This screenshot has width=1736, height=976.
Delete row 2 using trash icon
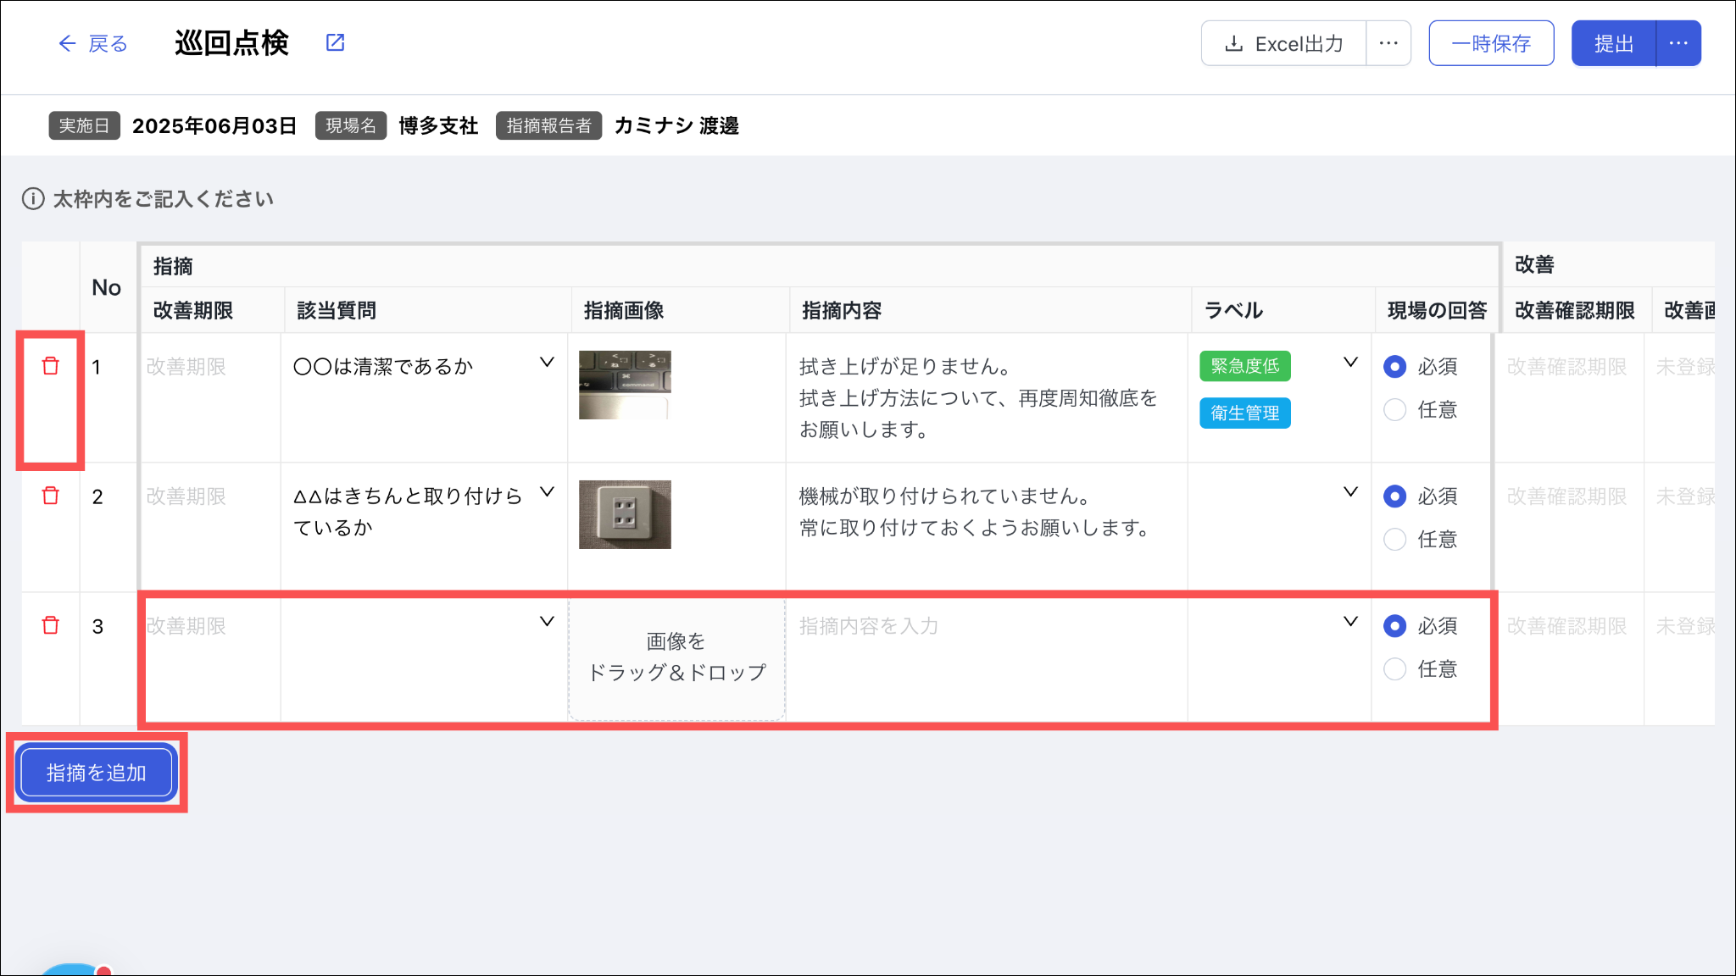tap(51, 496)
